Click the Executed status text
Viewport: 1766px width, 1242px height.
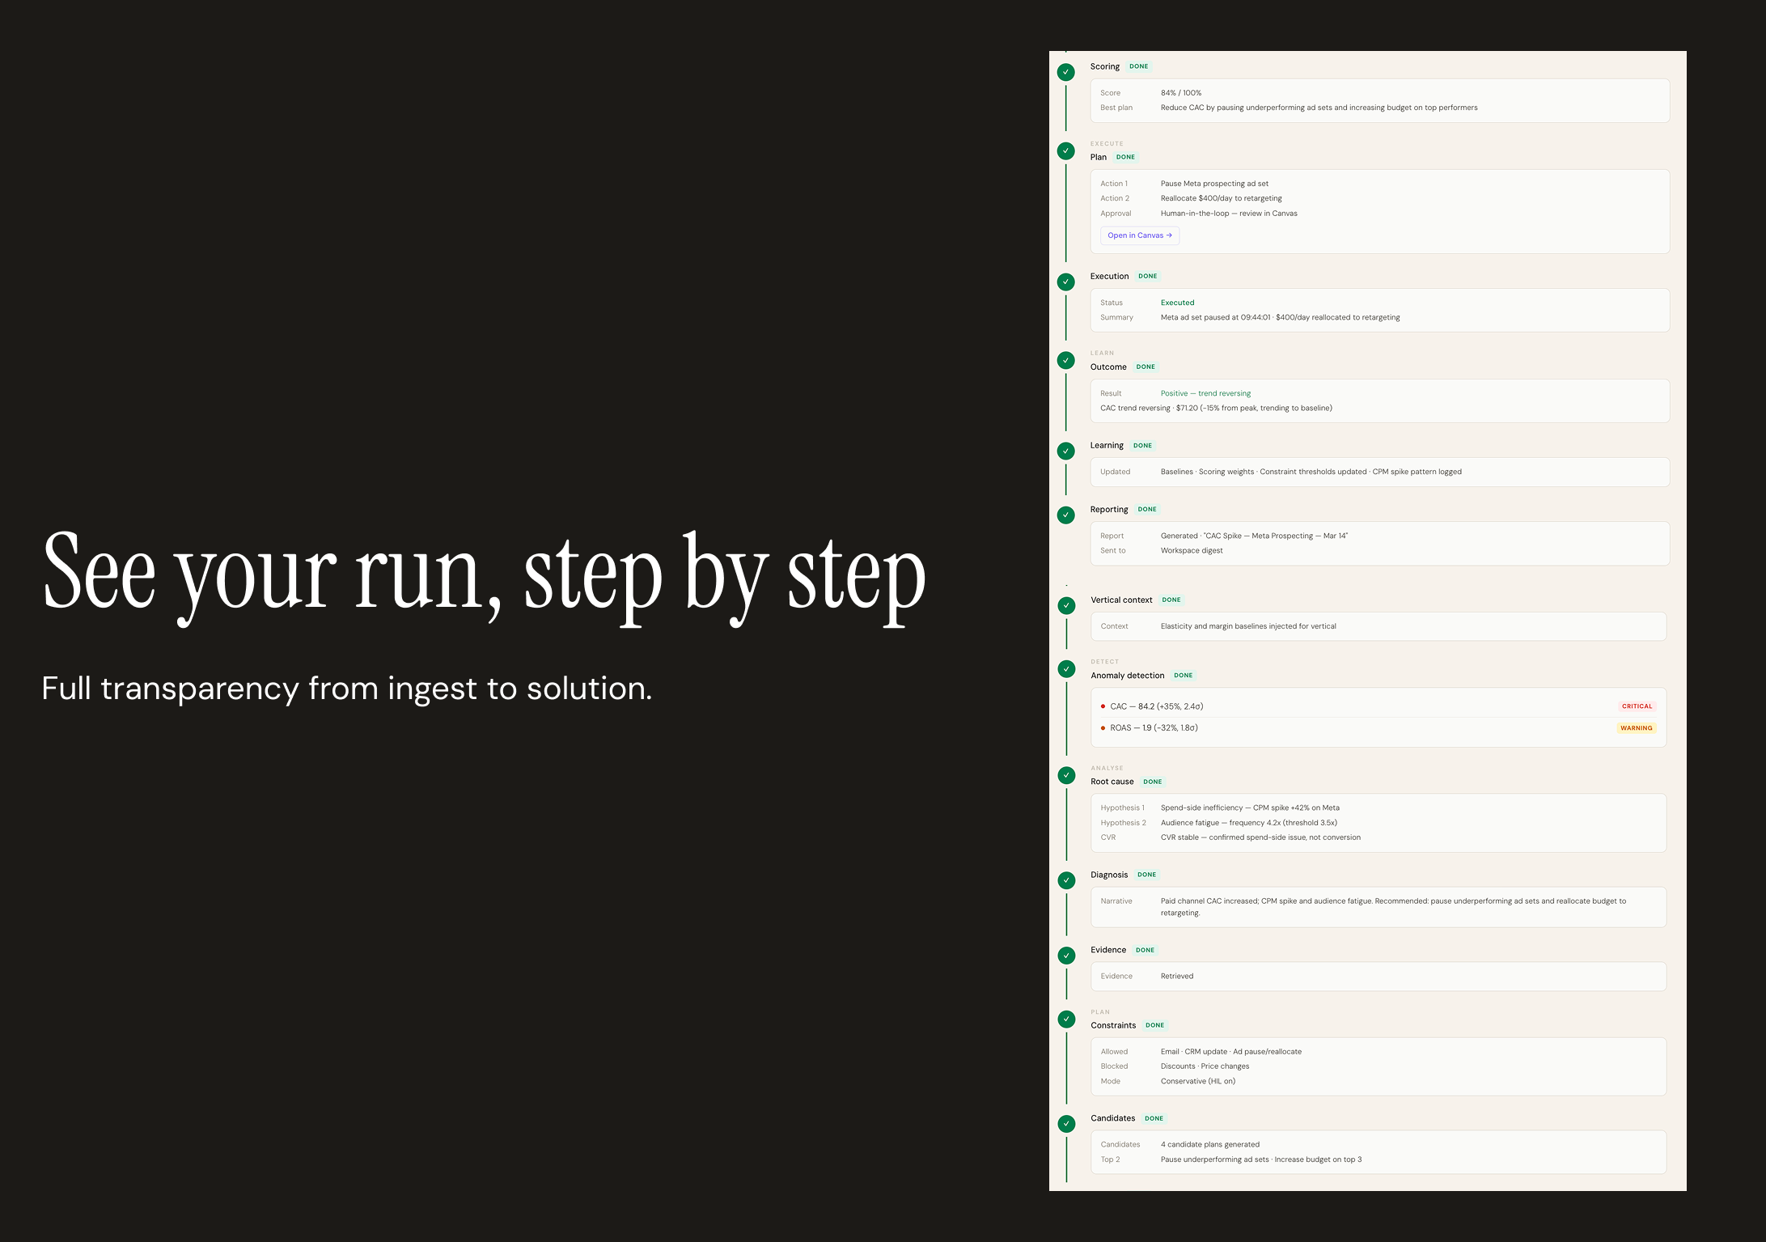point(1178,302)
